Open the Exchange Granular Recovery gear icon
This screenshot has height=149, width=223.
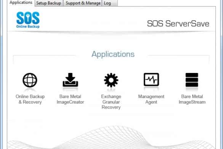pyautogui.click(x=111, y=80)
